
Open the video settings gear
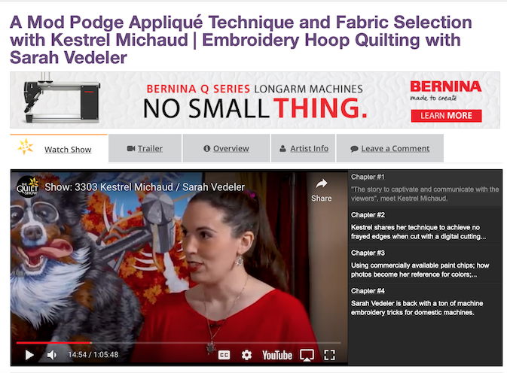[246, 355]
